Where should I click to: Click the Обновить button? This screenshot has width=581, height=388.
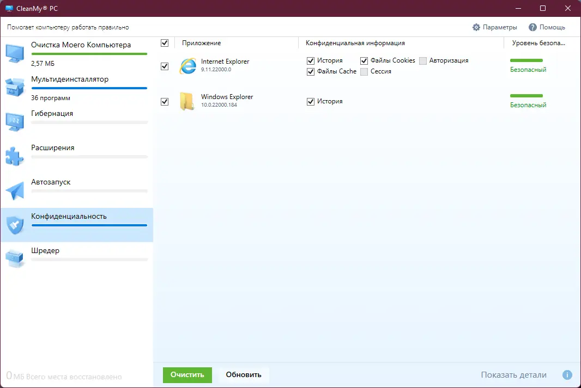pos(244,375)
